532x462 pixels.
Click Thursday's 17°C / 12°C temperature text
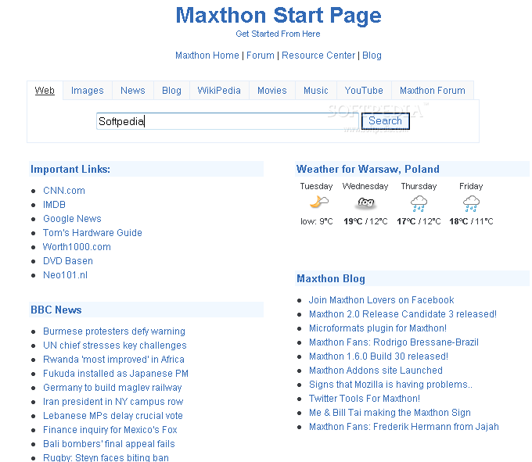419,221
